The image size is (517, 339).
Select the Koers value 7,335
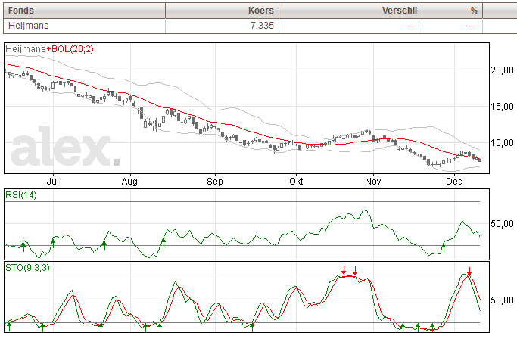[x=262, y=26]
